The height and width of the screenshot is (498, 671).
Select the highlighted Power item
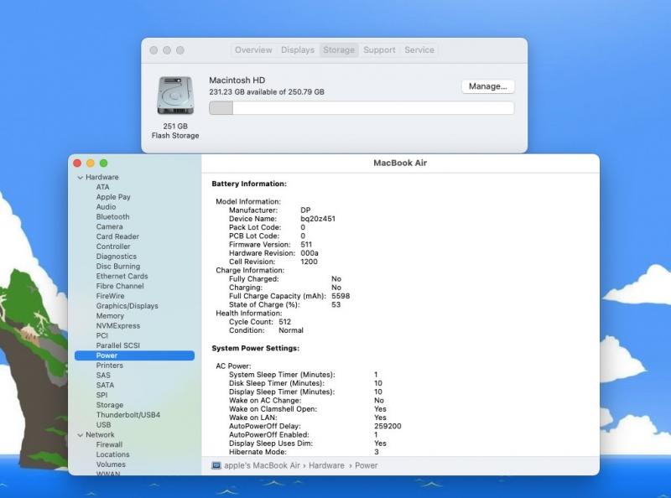(134, 355)
